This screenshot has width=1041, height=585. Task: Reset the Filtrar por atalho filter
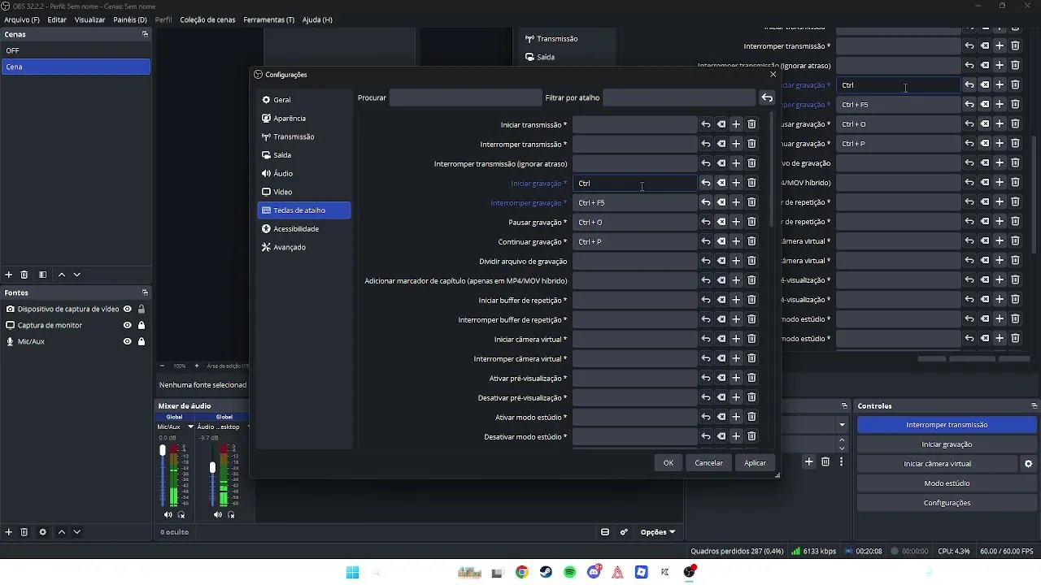tap(767, 98)
